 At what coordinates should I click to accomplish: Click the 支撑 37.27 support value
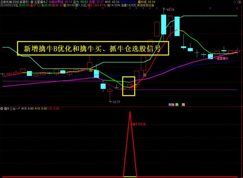[96, 2]
